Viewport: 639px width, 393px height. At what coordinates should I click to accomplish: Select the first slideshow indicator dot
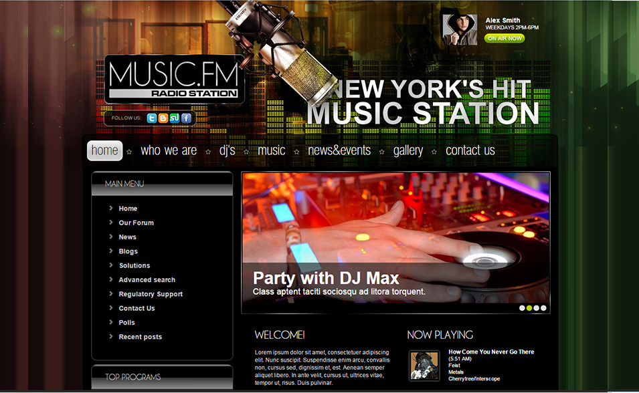[x=522, y=307]
